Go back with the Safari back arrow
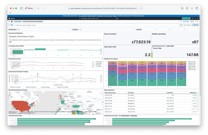Image resolution: width=208 pixels, height=135 pixels. (x=38, y=8)
